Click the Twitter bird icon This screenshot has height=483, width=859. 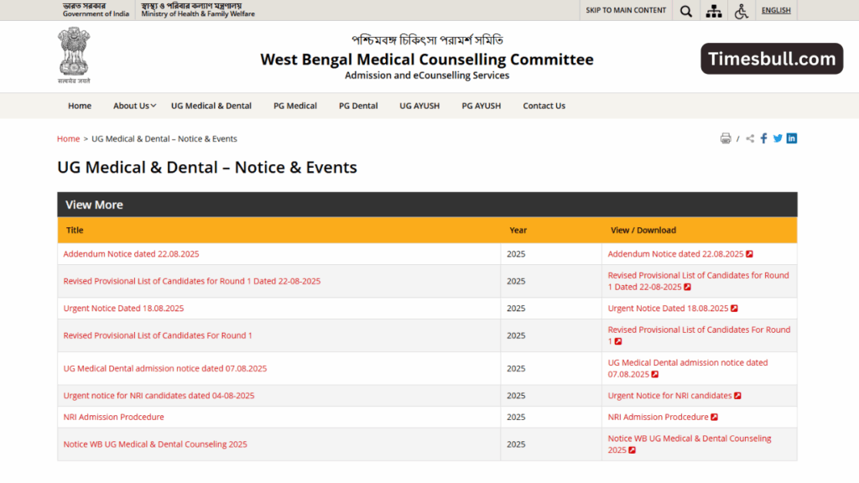778,138
